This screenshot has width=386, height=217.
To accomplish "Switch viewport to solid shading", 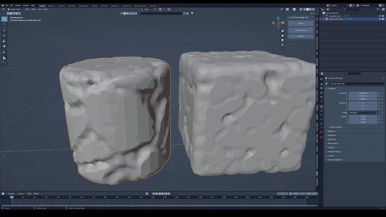I will tap(308, 10).
